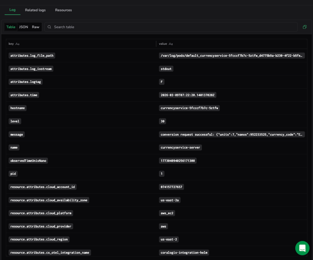The image size is (313, 260).
Task: Open the green chat support widget
Action: pos(302,248)
